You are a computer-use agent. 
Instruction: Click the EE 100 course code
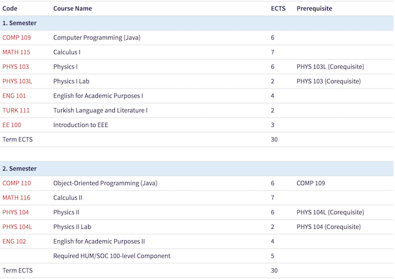pyautogui.click(x=12, y=125)
